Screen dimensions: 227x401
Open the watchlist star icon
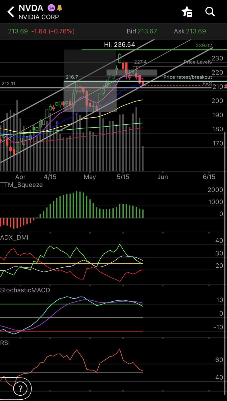[187, 12]
